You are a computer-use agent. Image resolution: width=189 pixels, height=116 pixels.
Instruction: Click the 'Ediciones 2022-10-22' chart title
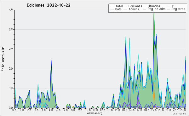click(x=49, y=5)
